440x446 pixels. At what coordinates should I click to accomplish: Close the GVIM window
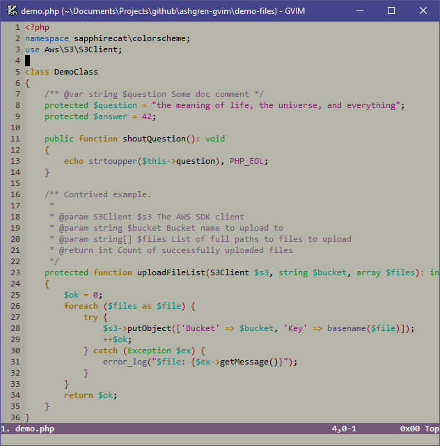[x=423, y=11]
